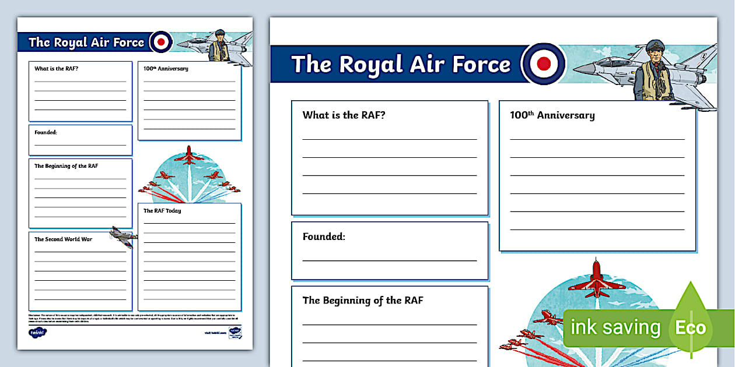The width and height of the screenshot is (735, 367).
Task: Select the 'Founded:' section box
Action: tap(390, 249)
